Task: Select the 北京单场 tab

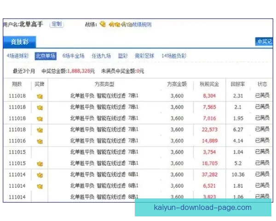Action: (x=46, y=56)
